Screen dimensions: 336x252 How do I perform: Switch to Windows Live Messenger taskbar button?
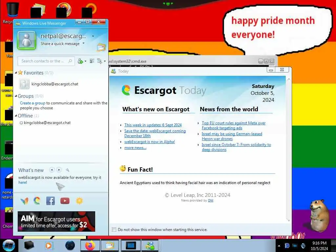(x=150, y=245)
